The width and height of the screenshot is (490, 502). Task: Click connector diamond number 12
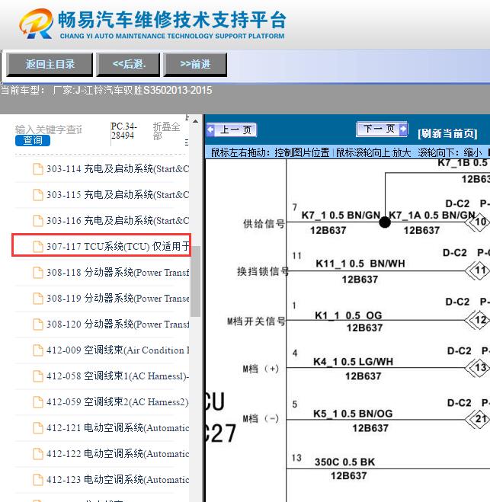(480, 320)
